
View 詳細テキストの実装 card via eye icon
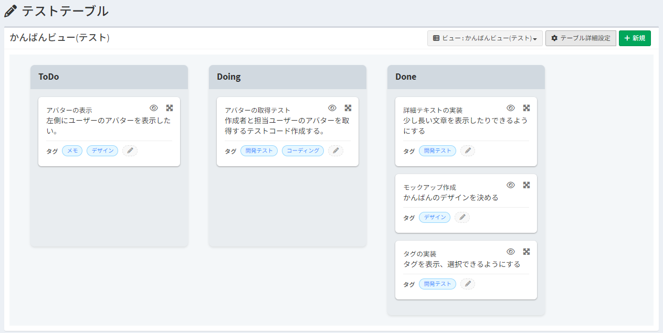point(511,108)
